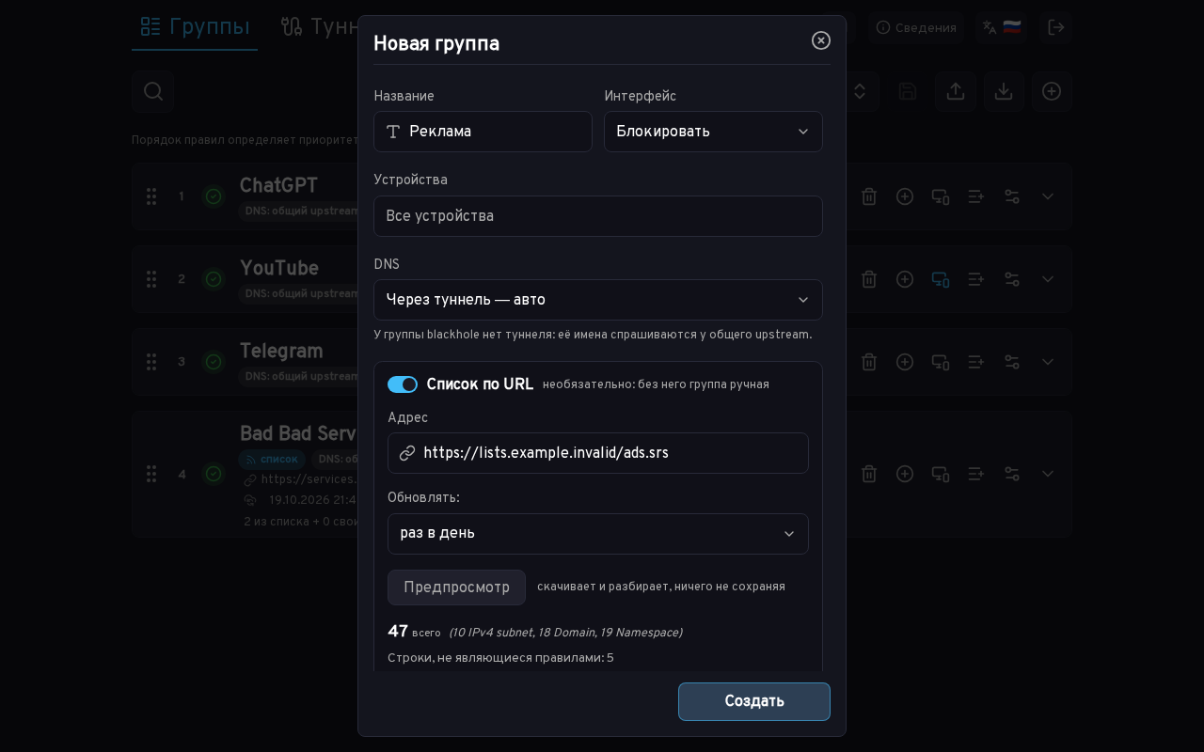
Task: Click the YouTube group title
Action: [x=279, y=268]
